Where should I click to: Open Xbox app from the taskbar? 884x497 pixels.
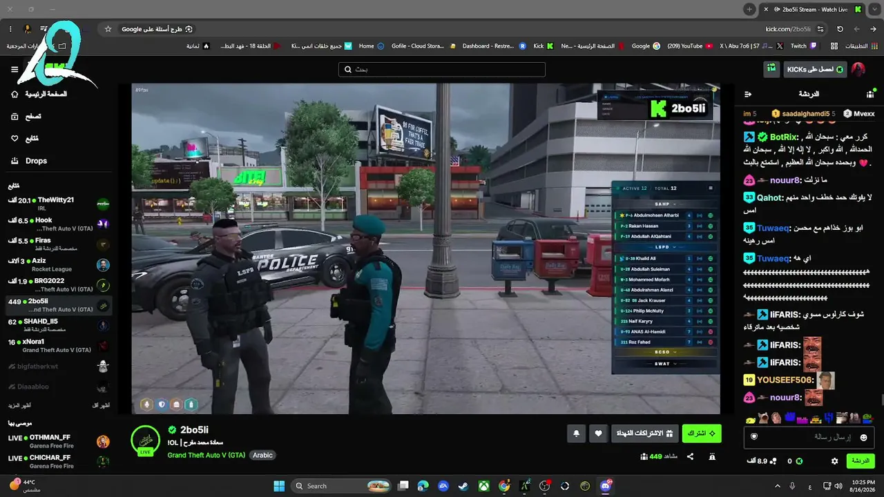(483, 486)
